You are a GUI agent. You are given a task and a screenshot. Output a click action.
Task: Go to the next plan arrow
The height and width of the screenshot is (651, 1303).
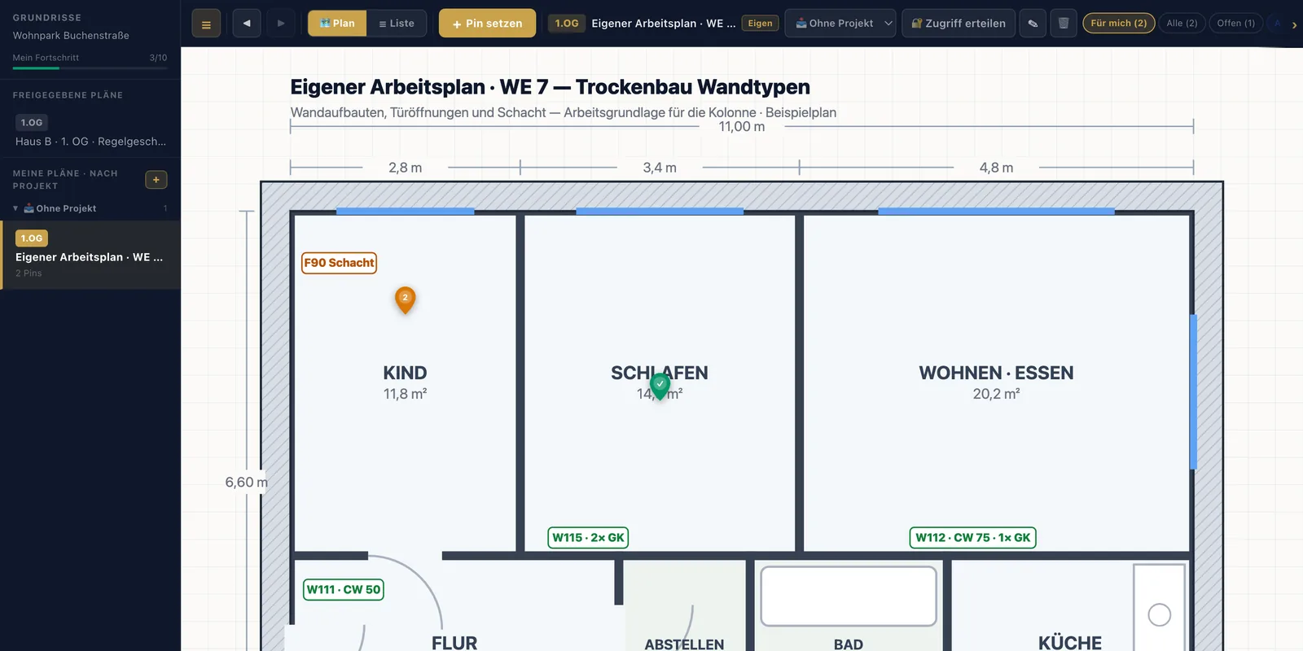click(281, 24)
